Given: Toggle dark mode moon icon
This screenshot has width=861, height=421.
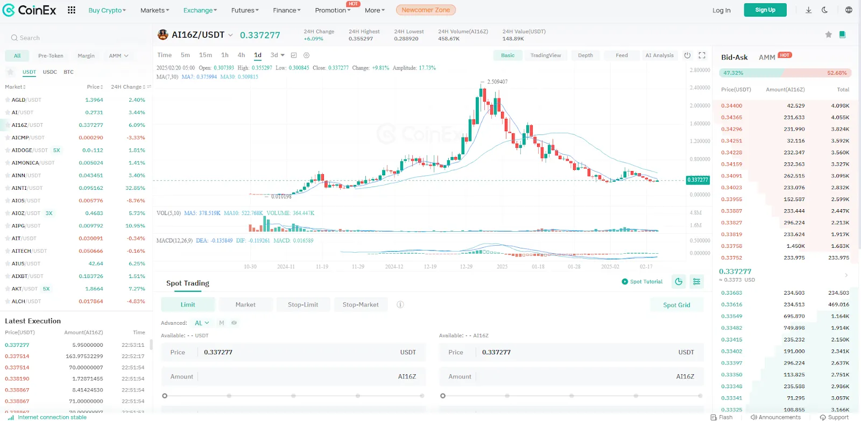Looking at the screenshot, I should tap(824, 10).
